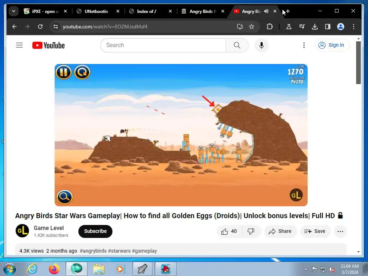
Task: Open network status tray icon
Action: click(x=323, y=269)
